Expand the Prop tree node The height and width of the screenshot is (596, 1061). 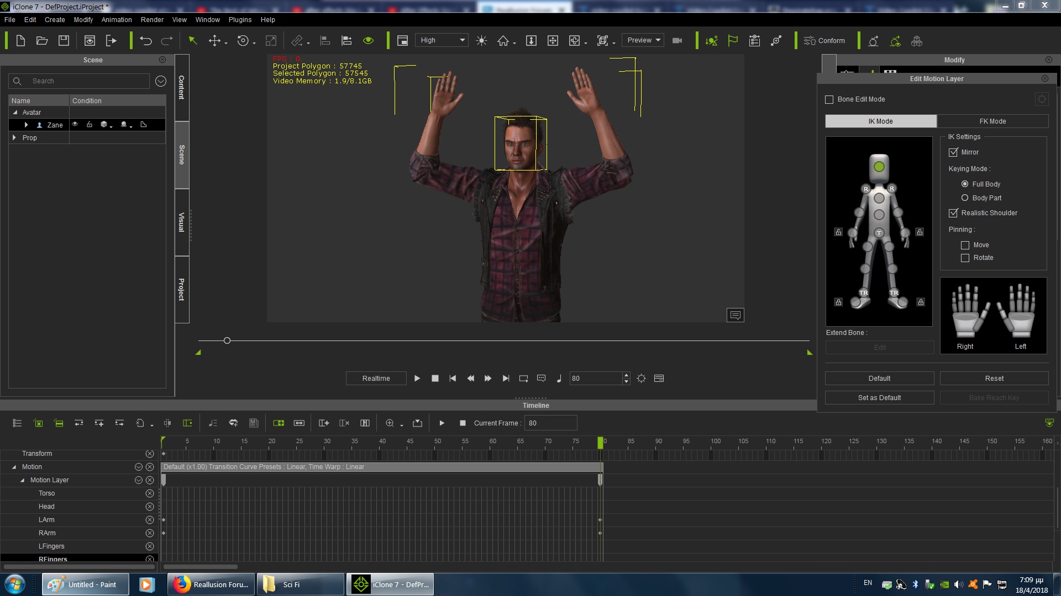point(14,137)
